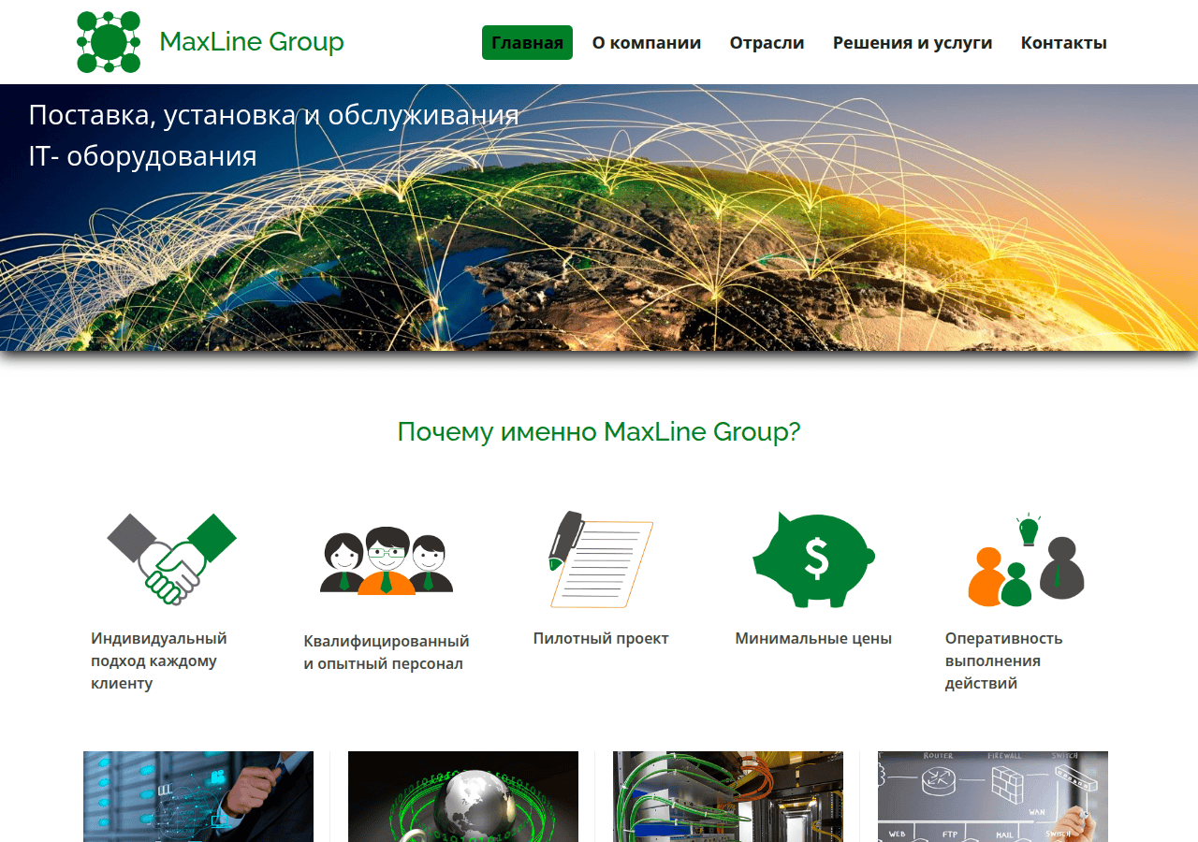The image size is (1198, 842).
Task: Click the Оперативность выполнения действий label
Action: (x=1004, y=661)
